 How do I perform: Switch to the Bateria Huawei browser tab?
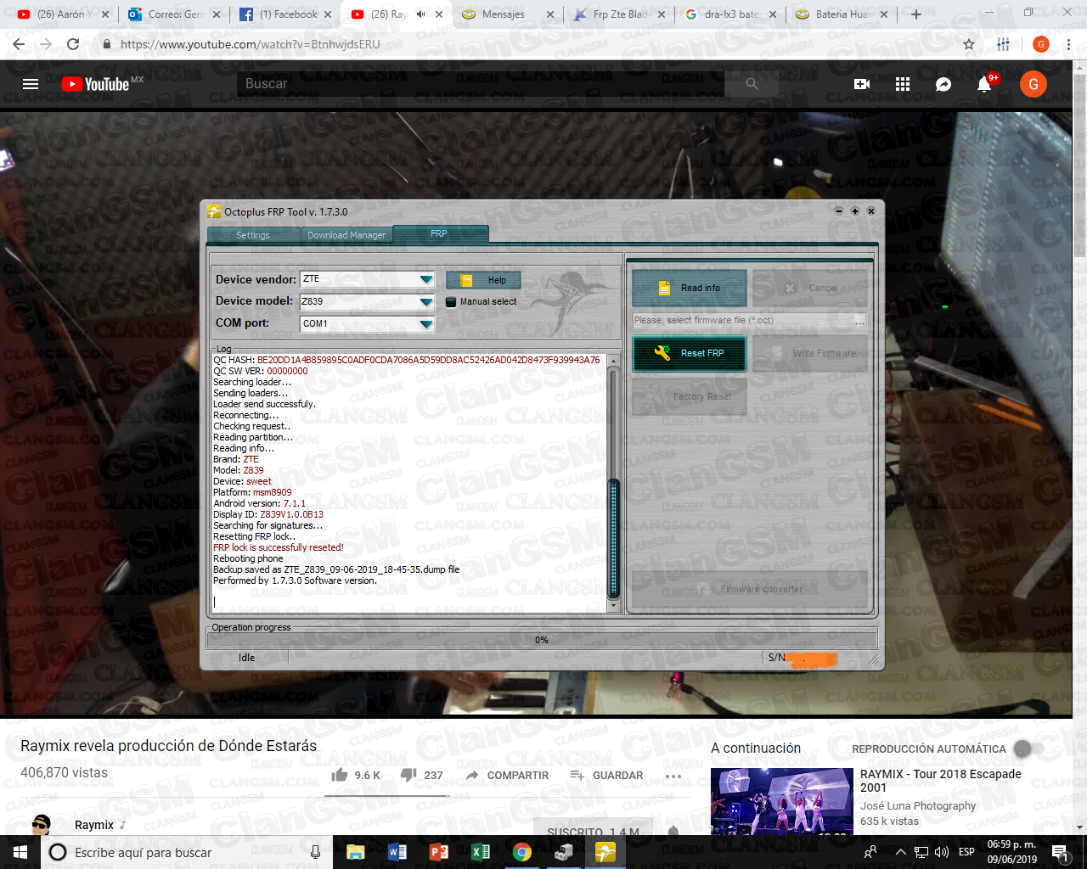point(841,14)
